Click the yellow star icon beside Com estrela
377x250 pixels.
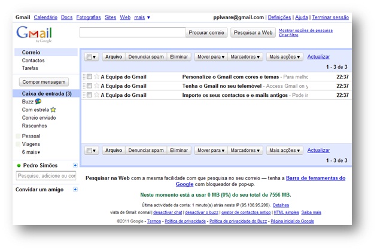(x=53, y=110)
